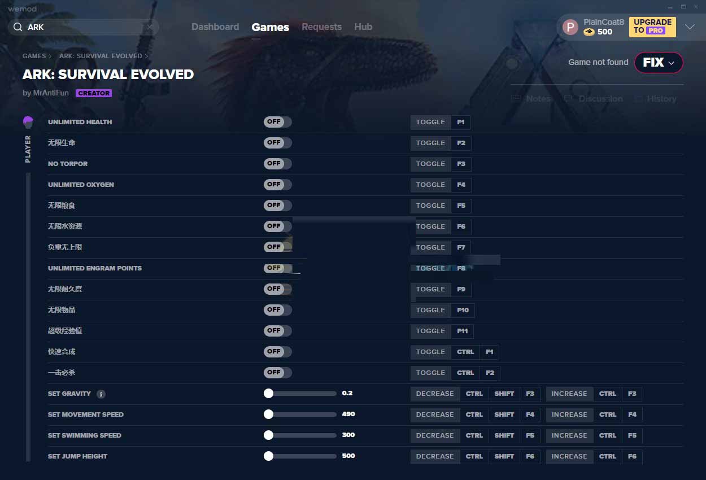The height and width of the screenshot is (480, 706).
Task: Clear the ARK search text
Action: click(150, 27)
